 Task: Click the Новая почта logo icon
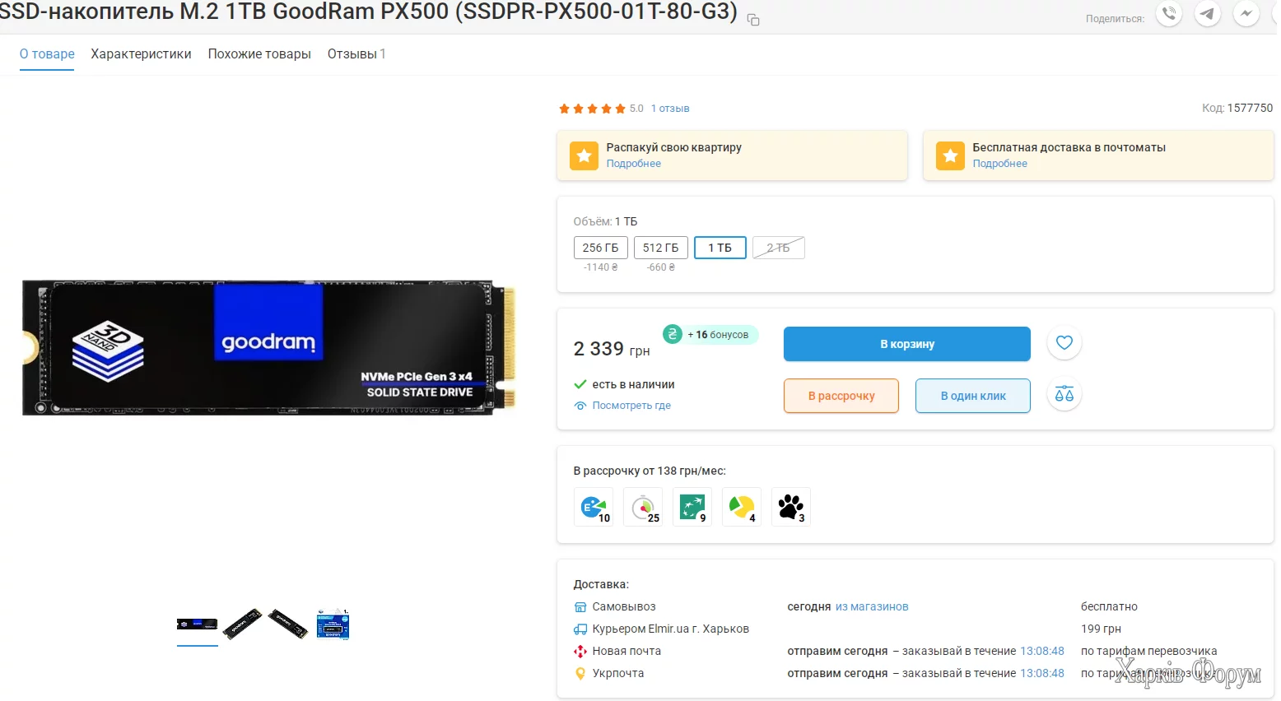[x=580, y=652]
